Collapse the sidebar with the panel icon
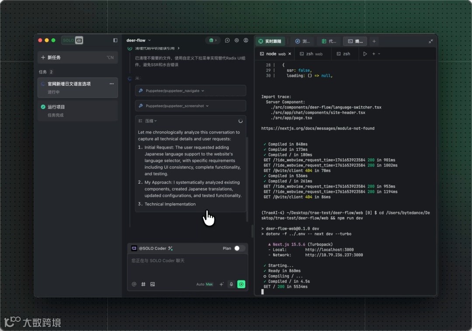Image resolution: width=472 pixels, height=331 pixels. (115, 40)
